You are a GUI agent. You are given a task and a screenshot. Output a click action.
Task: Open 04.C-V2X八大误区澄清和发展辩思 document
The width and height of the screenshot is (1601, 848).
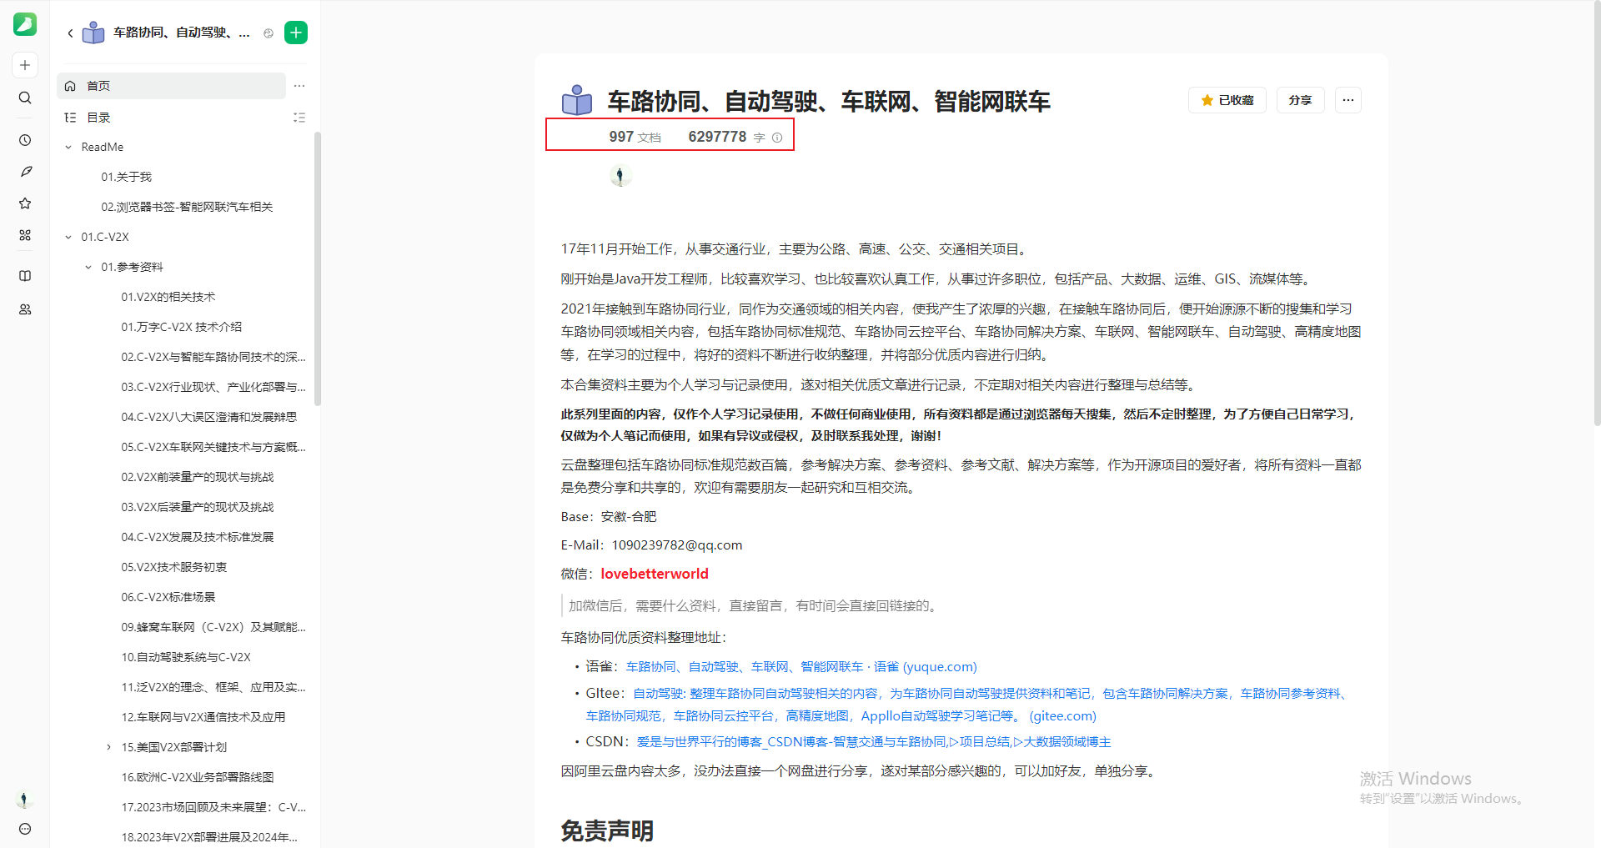(x=208, y=417)
